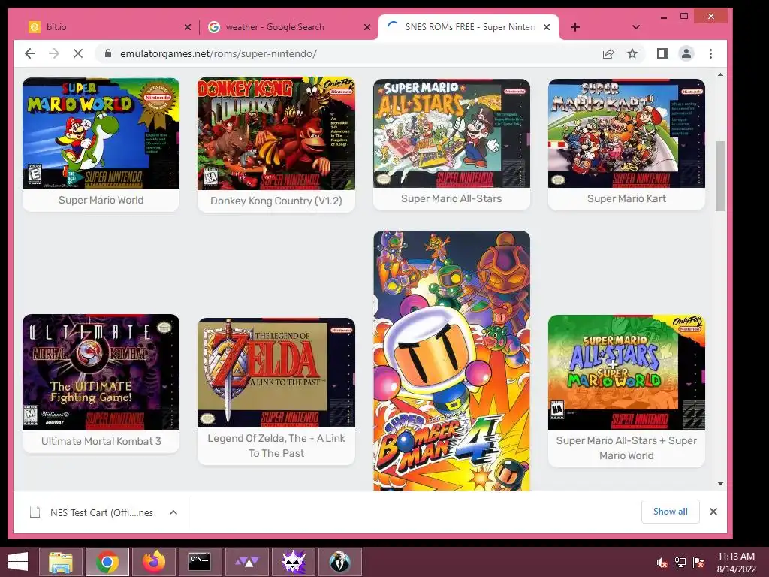Viewport: 769px width, 577px height.
Task: Click Show all downloads button
Action: [x=670, y=511]
